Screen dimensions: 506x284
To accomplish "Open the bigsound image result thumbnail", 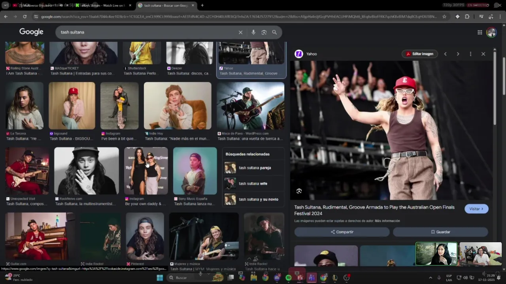I will (x=72, y=106).
